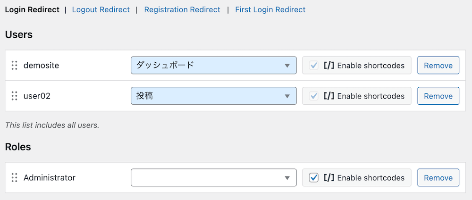
Task: Open the user02 redirect dropdown showing 投稿
Action: (213, 96)
